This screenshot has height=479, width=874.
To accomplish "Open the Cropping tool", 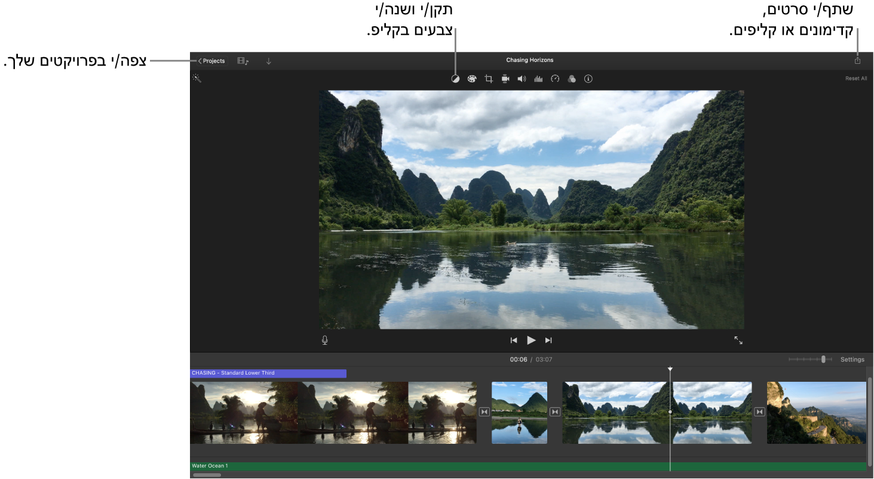I will pos(488,78).
